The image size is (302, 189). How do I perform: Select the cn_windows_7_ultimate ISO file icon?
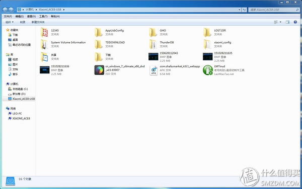[x=99, y=70]
